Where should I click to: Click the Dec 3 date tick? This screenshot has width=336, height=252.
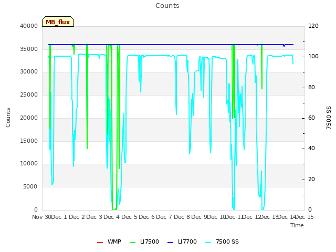click(x=94, y=217)
